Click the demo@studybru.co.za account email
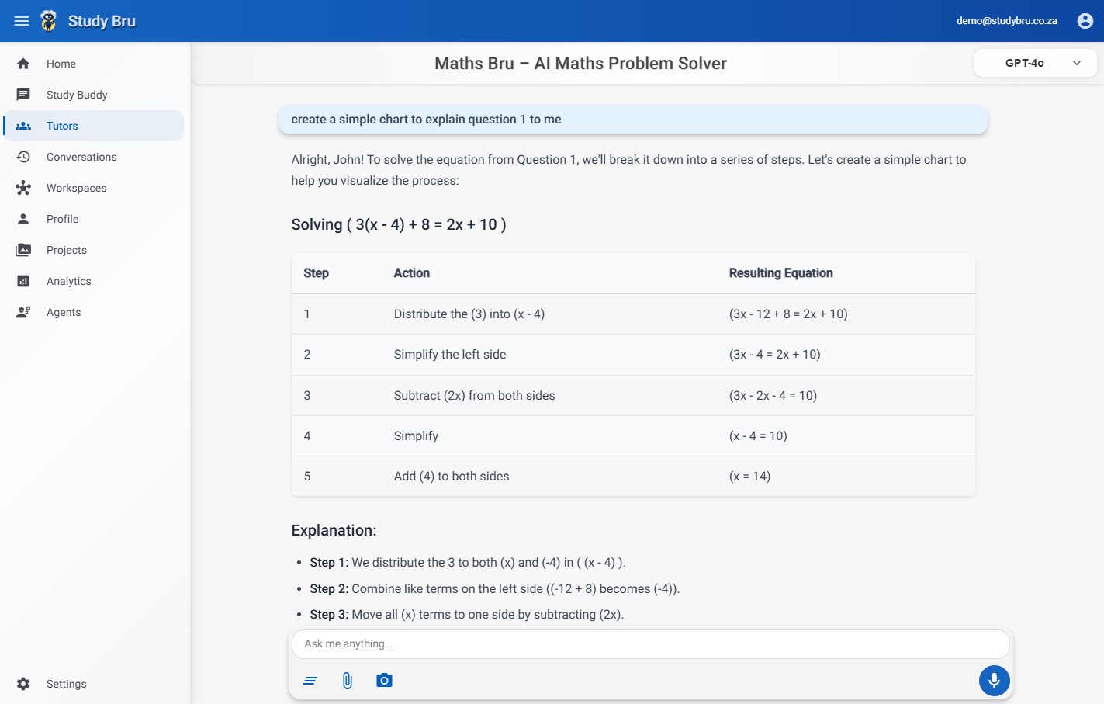This screenshot has width=1104, height=704. click(1006, 21)
